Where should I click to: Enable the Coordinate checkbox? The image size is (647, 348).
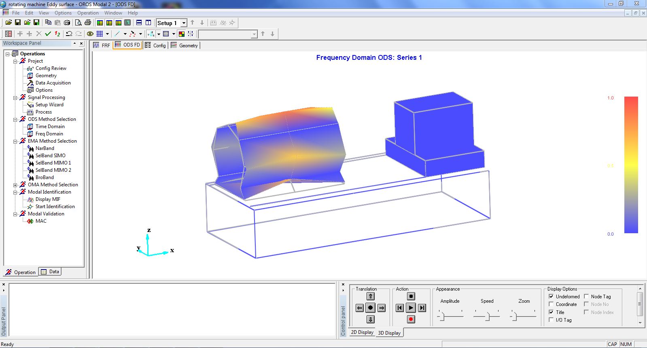(x=551, y=304)
